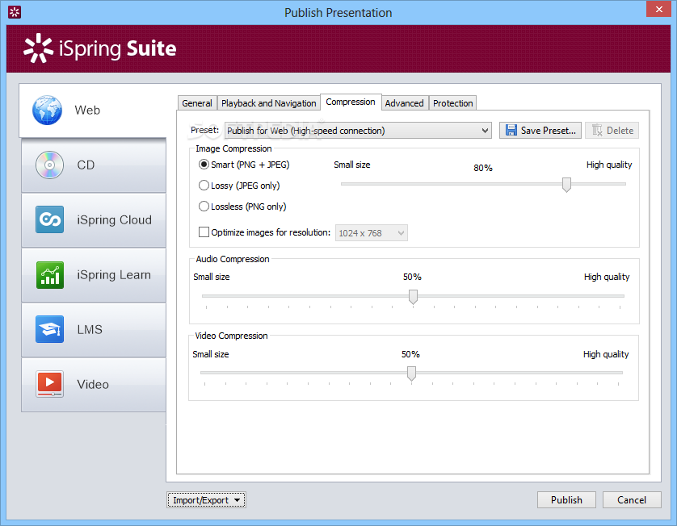Image resolution: width=677 pixels, height=526 pixels.
Task: Open the Protection tab
Action: coord(453,103)
